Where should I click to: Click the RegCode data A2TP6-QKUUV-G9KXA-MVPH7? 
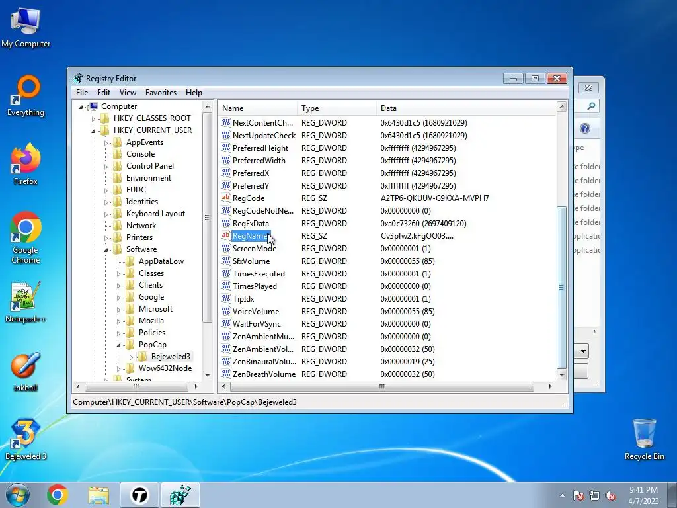pyautogui.click(x=435, y=198)
